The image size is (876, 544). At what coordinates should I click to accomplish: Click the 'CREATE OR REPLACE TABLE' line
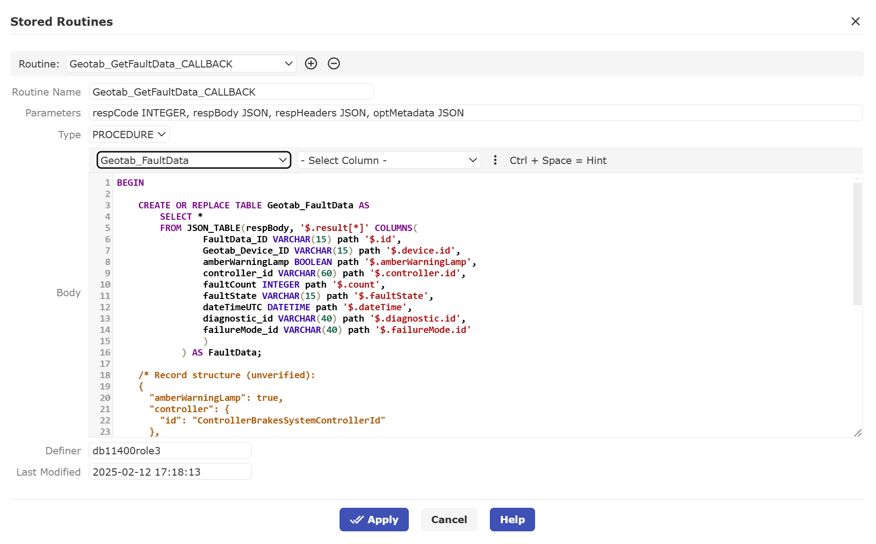coord(254,205)
